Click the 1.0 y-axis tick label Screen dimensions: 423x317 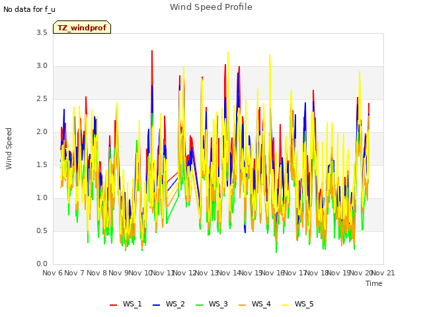pyautogui.click(x=42, y=198)
